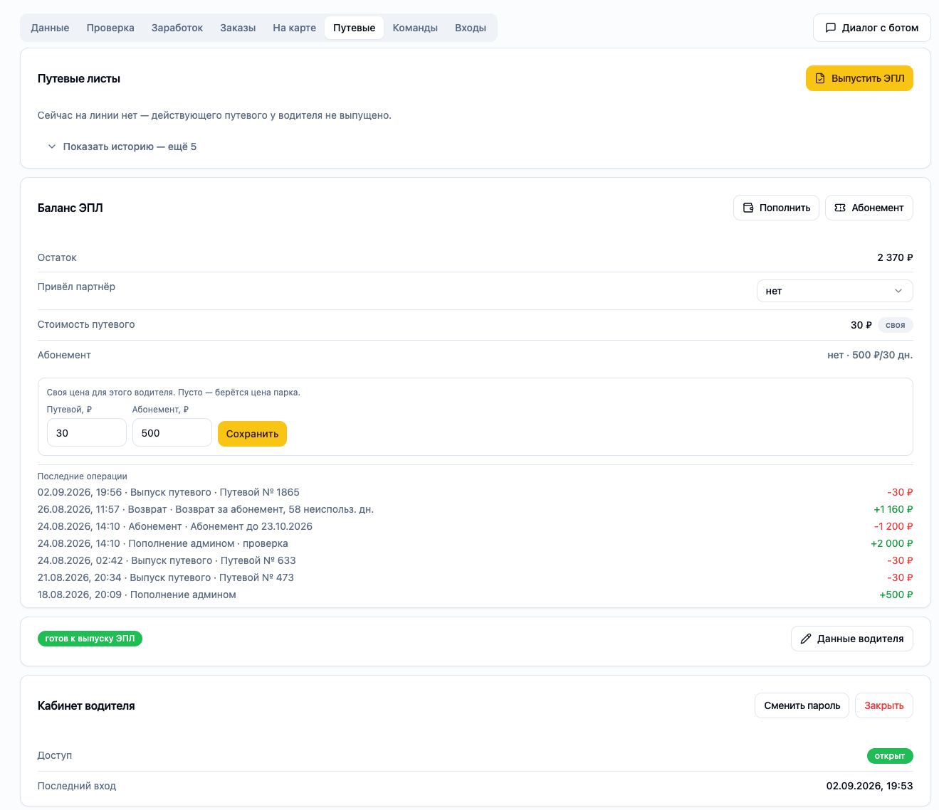Click the Возврат за абонемент operation row
The width and height of the screenshot is (939, 810).
click(x=475, y=509)
